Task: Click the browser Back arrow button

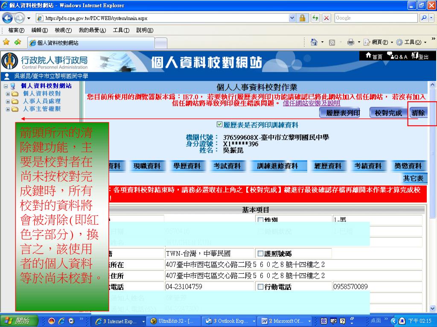Action: (x=8, y=18)
